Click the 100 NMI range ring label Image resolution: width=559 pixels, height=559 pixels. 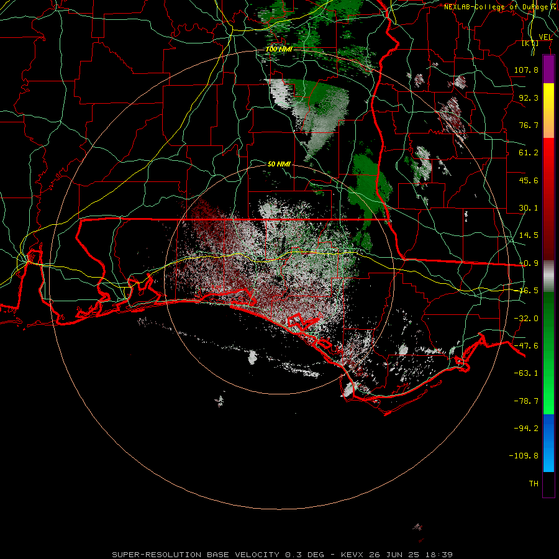point(279,49)
